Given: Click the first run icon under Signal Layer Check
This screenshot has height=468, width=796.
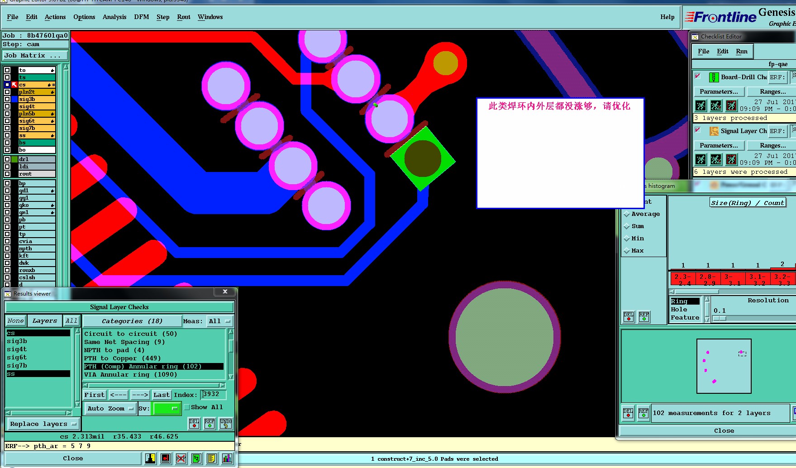Looking at the screenshot, I should (x=701, y=159).
